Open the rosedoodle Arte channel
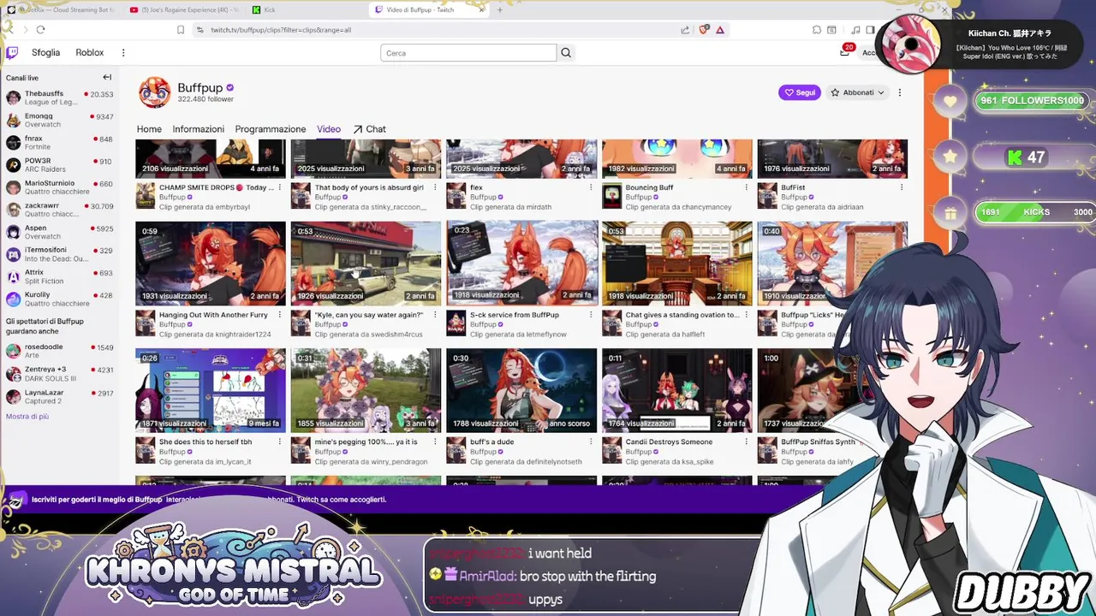1096x616 pixels. click(59, 351)
